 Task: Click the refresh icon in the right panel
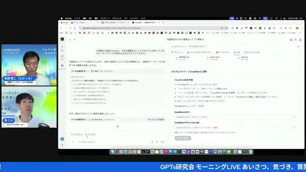click(298, 47)
